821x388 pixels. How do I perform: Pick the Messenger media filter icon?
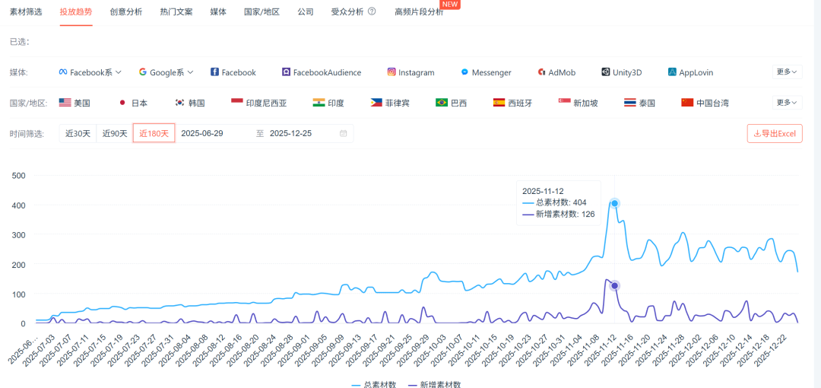(x=464, y=72)
